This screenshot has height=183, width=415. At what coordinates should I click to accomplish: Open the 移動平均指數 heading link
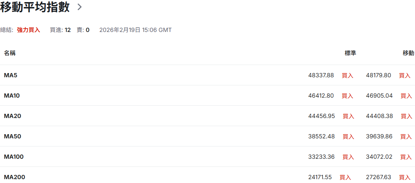click(35, 7)
